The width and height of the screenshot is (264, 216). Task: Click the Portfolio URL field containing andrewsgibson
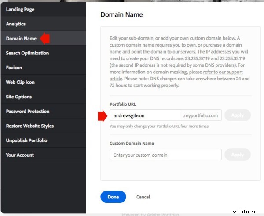[145, 115]
